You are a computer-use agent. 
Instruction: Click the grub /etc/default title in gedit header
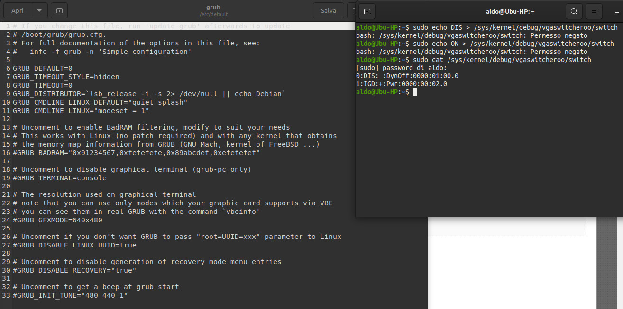click(x=213, y=10)
